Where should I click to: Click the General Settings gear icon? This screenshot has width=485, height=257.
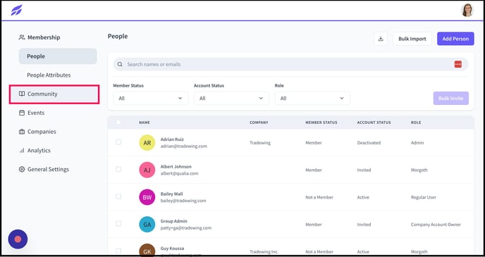coord(22,169)
